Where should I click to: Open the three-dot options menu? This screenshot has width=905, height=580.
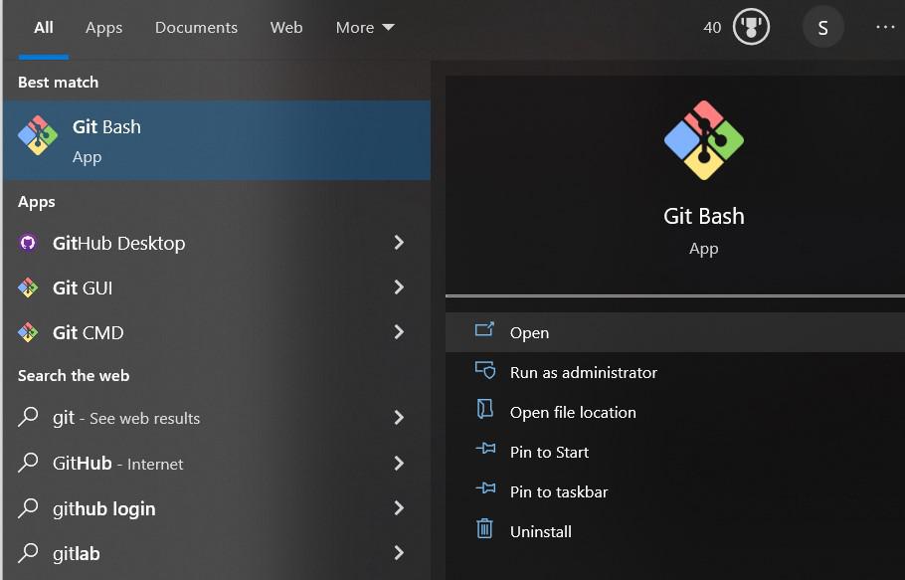(885, 27)
